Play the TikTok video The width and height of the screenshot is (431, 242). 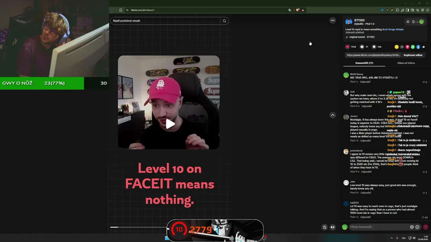(170, 124)
